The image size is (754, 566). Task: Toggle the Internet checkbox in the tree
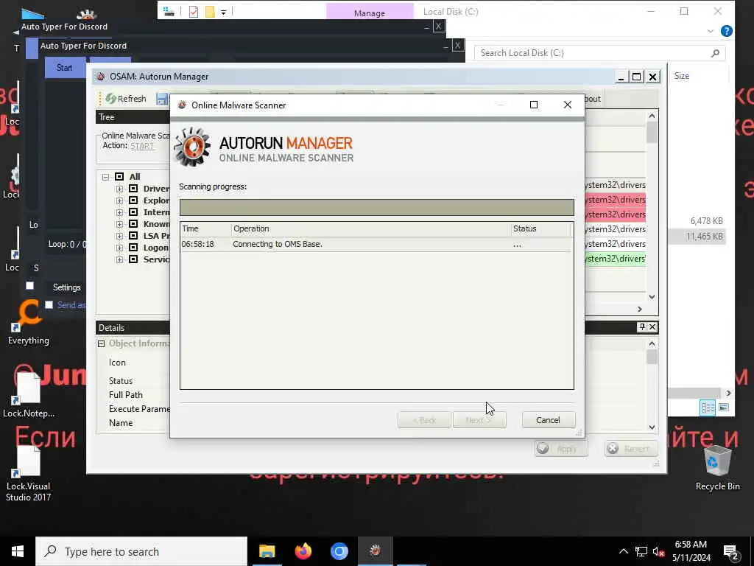click(x=134, y=212)
